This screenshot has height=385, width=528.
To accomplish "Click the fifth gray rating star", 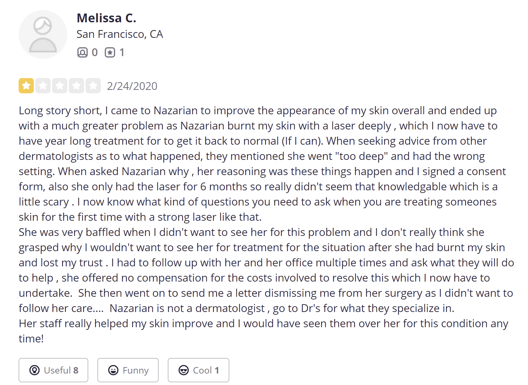I will click(x=93, y=86).
